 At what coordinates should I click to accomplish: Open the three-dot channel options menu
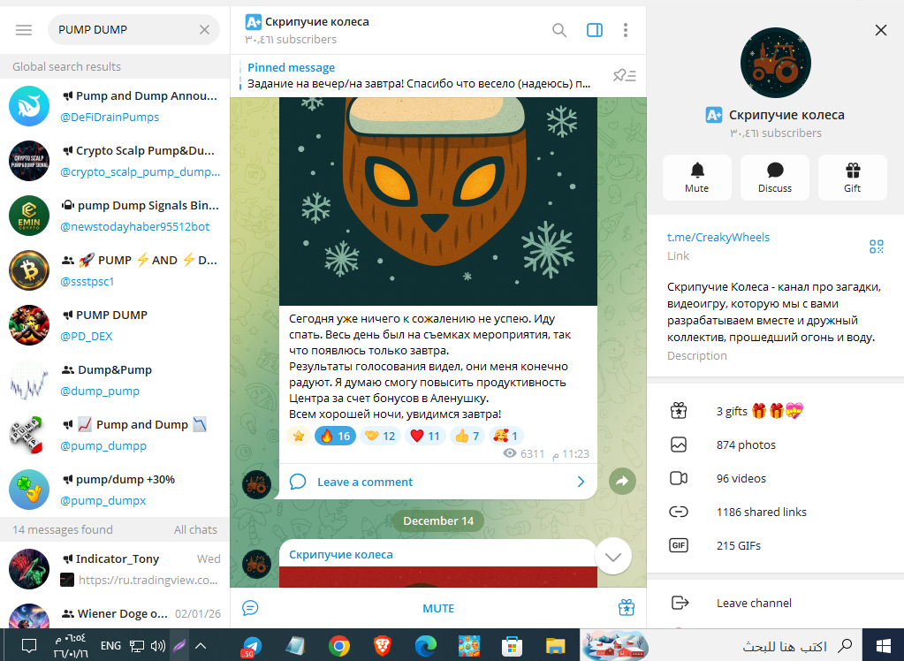(x=626, y=30)
